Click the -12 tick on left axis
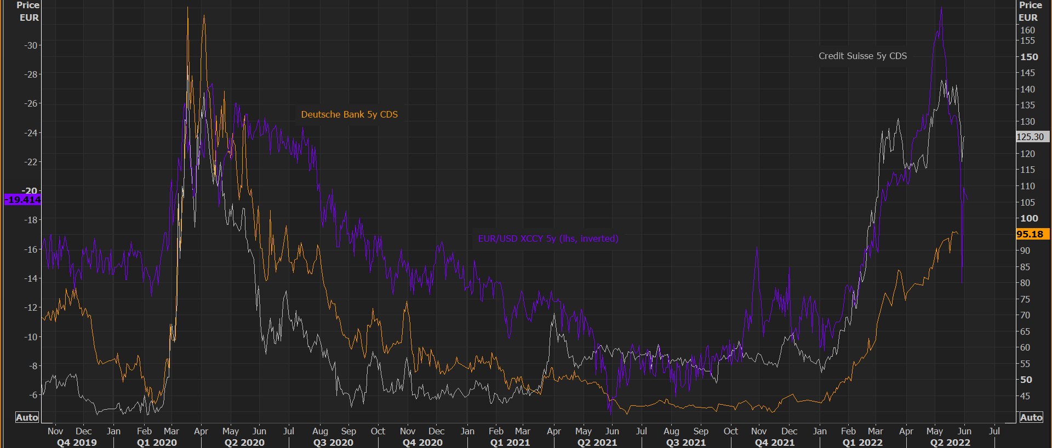 (31, 307)
